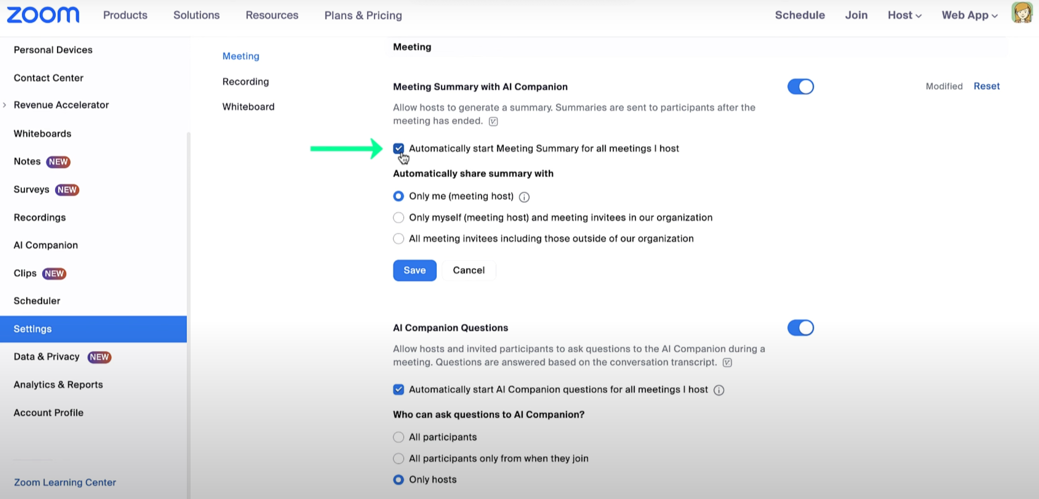Choose All participants only from when they join
1039x499 pixels.
click(x=398, y=459)
